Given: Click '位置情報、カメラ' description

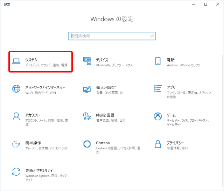Looking at the screenshot, I should 178,148.
